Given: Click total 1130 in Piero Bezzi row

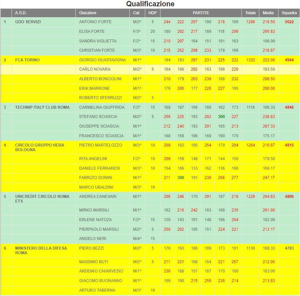Looking at the screenshot, I should [x=250, y=248].
